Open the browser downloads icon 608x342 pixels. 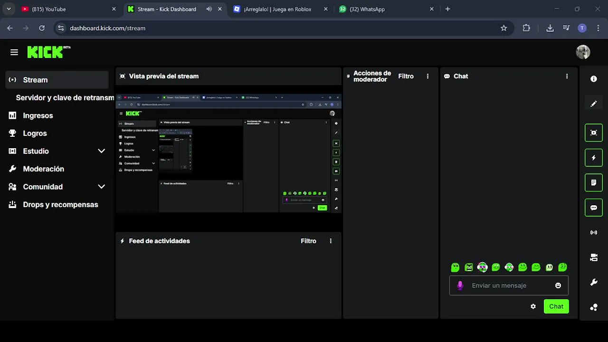[550, 28]
